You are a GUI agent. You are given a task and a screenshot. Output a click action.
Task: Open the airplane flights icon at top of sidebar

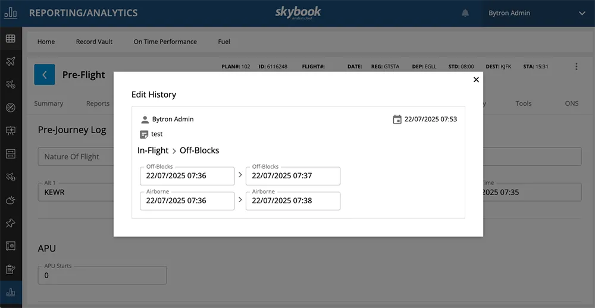point(11,61)
